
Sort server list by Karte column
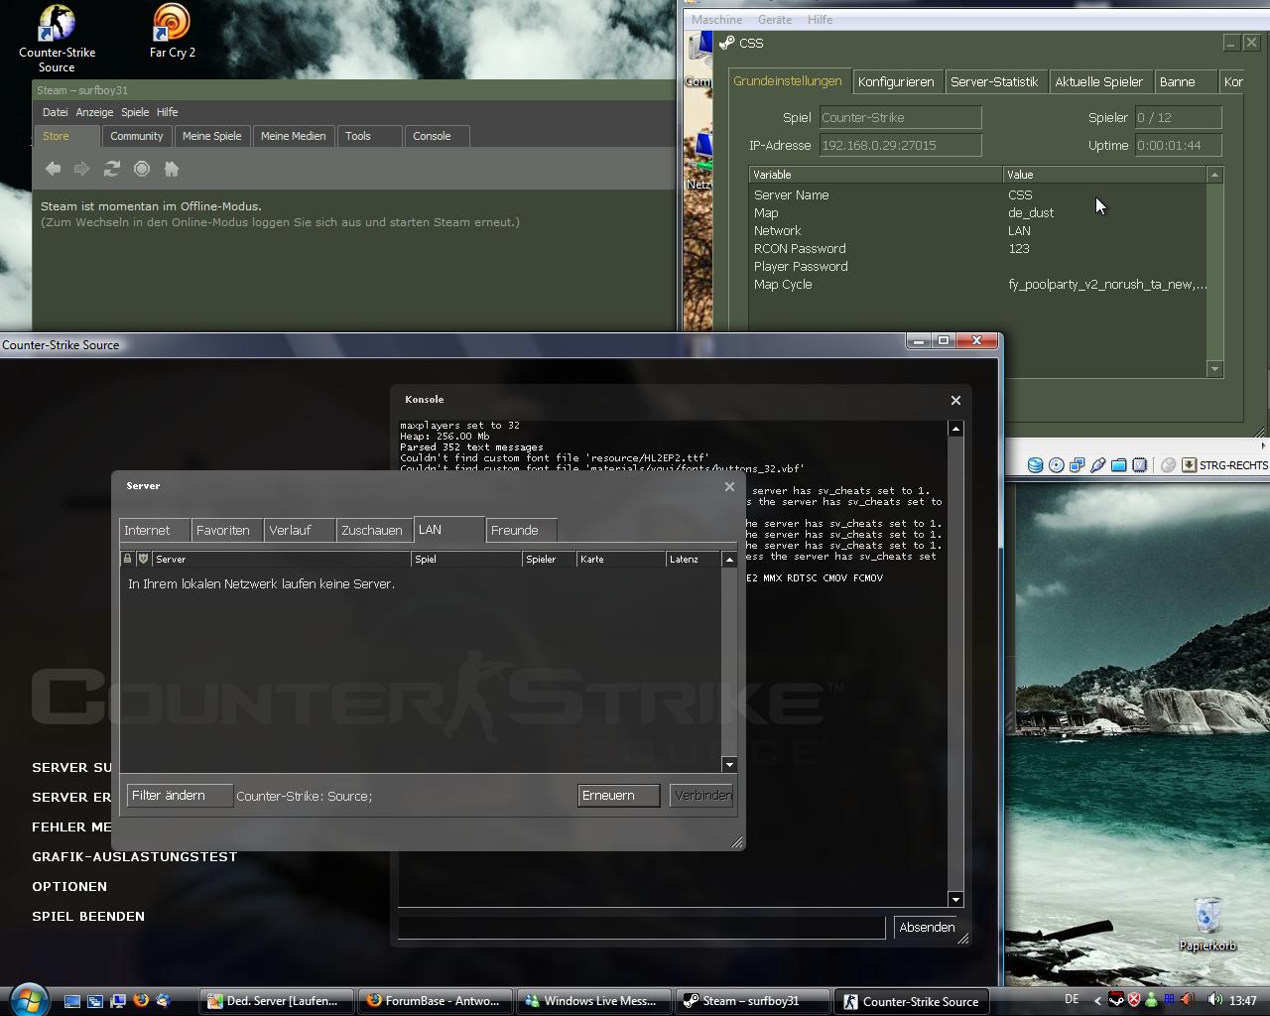tap(621, 559)
